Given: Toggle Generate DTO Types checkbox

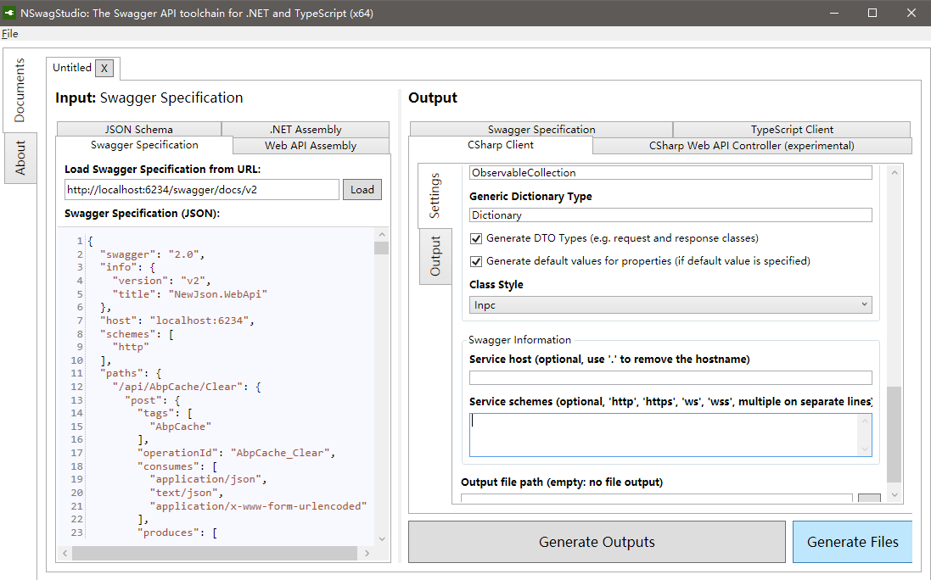Looking at the screenshot, I should 477,238.
